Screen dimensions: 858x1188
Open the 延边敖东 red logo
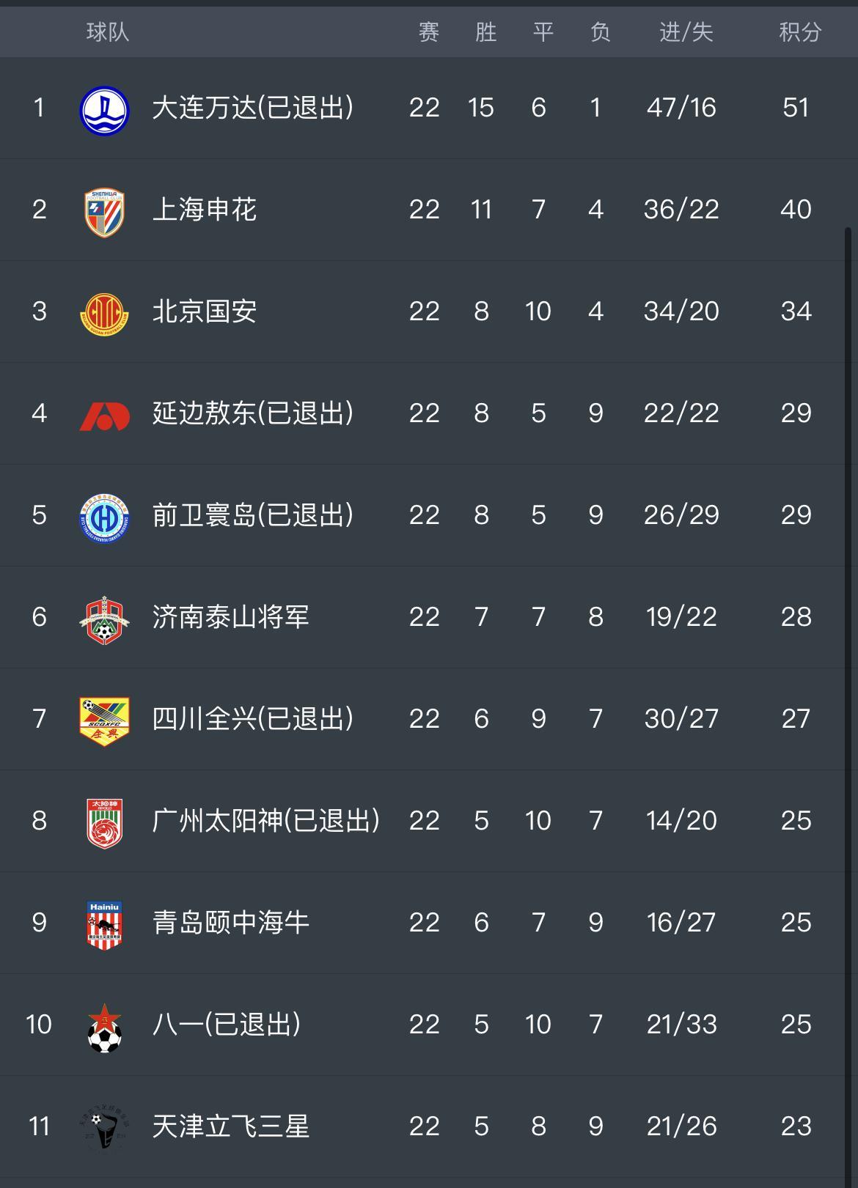click(104, 416)
